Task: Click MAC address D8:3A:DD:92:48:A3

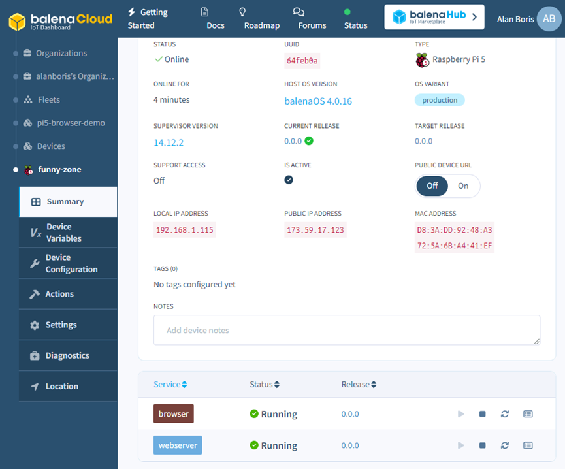Action: [455, 230]
